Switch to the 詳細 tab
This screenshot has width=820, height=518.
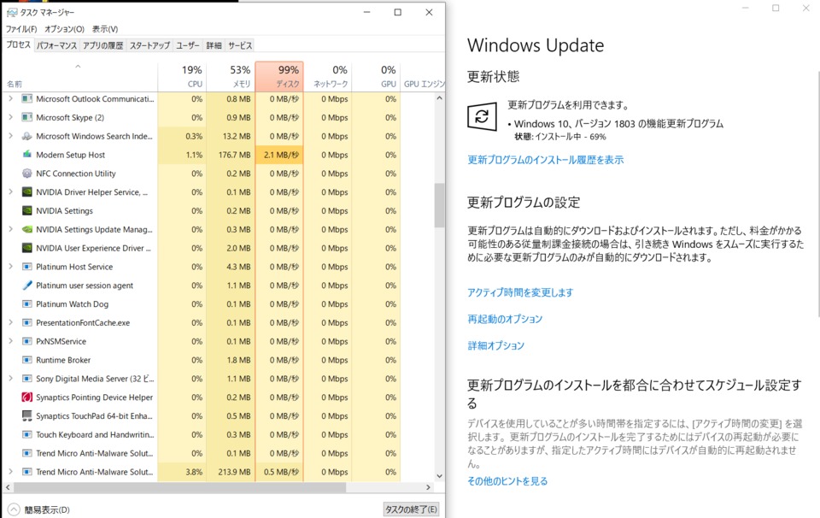tap(214, 45)
